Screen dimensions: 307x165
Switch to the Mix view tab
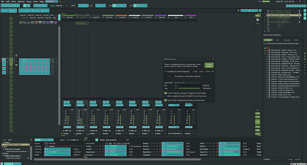tap(13, 11)
